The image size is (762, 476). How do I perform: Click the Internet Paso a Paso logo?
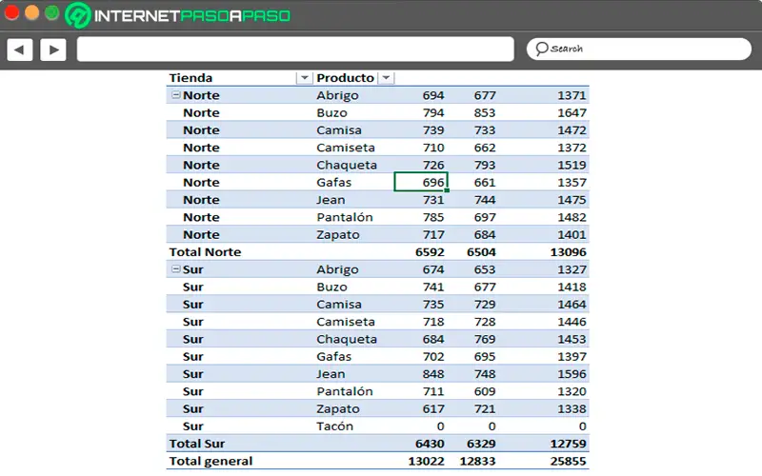(178, 15)
